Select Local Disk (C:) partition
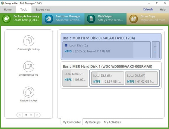169x129 pixels. click(x=106, y=50)
